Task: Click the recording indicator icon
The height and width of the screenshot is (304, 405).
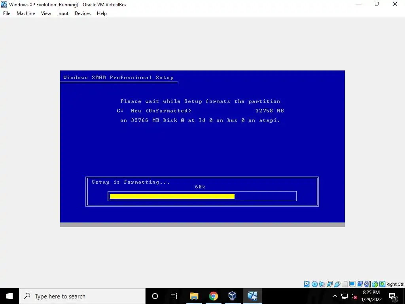Action: click(360, 284)
